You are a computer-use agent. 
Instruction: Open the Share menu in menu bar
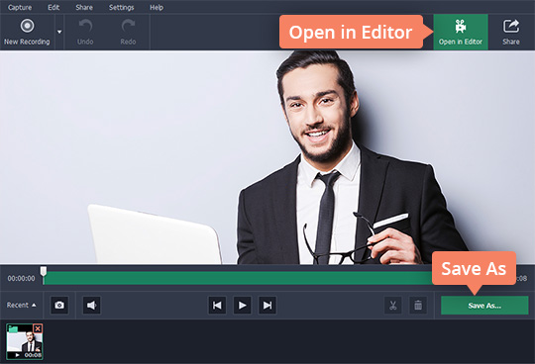(84, 7)
